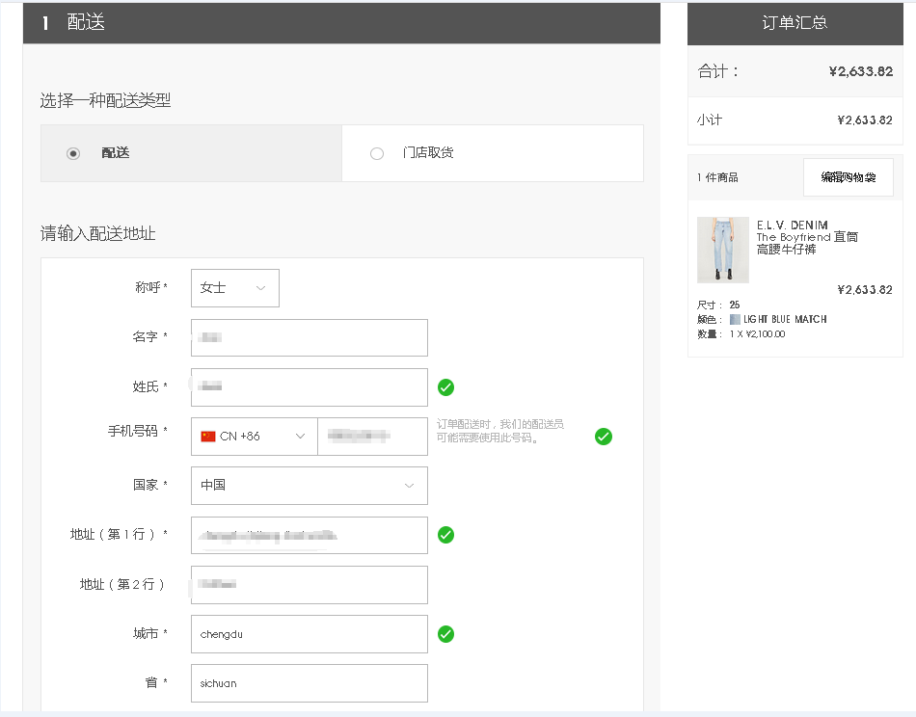Viewport: 916px width, 717px height.
Task: Open the 称呼 title dropdown showing 女士
Action: pos(235,288)
